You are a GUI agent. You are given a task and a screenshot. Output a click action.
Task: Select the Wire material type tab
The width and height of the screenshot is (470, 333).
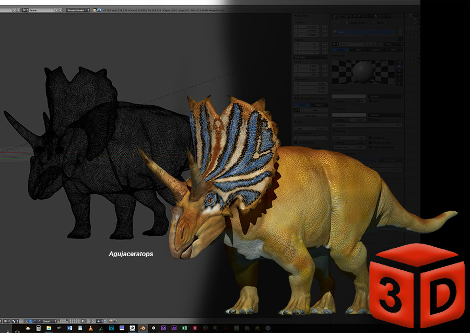[x=358, y=49]
